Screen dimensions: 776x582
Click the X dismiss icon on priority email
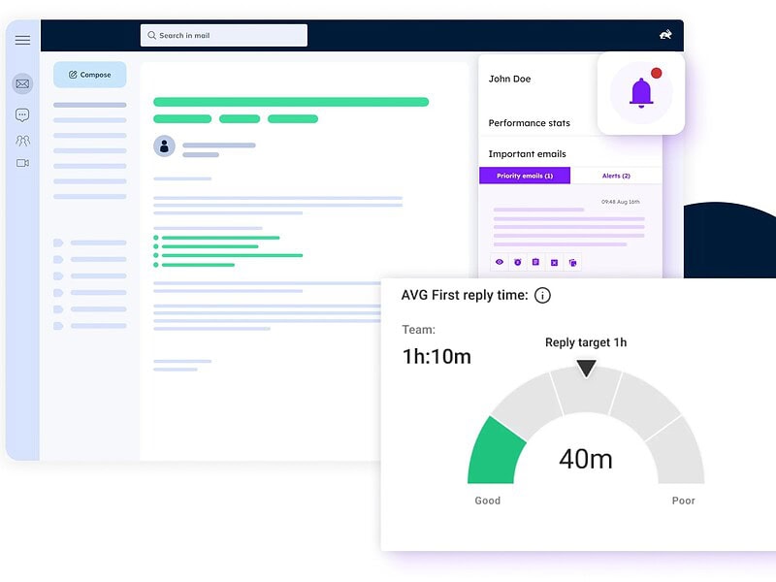[554, 262]
